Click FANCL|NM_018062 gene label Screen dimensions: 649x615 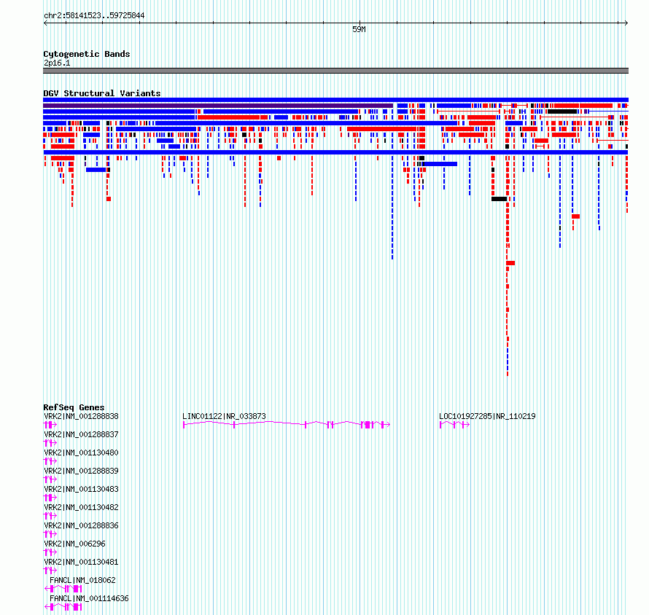(x=82, y=580)
